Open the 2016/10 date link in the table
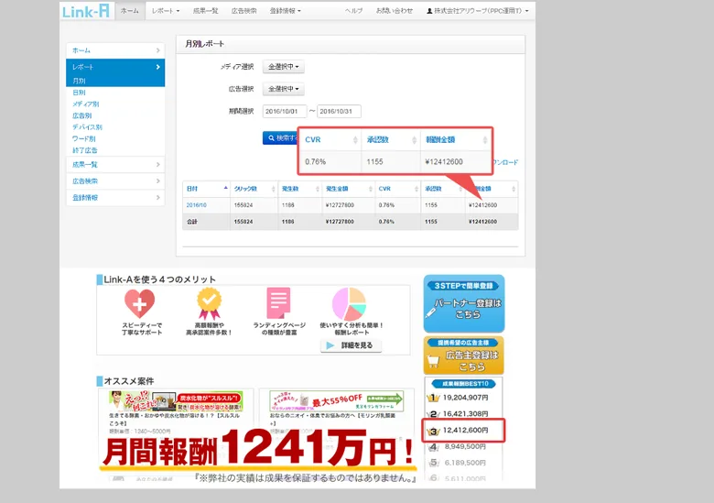714x503 pixels. point(196,205)
